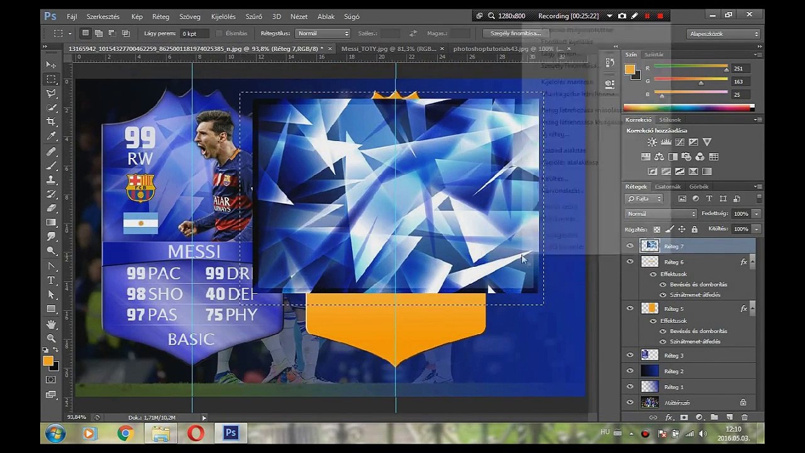Pick a color from the spectrum bar
Screen dimensions: 805x453
(689, 108)
